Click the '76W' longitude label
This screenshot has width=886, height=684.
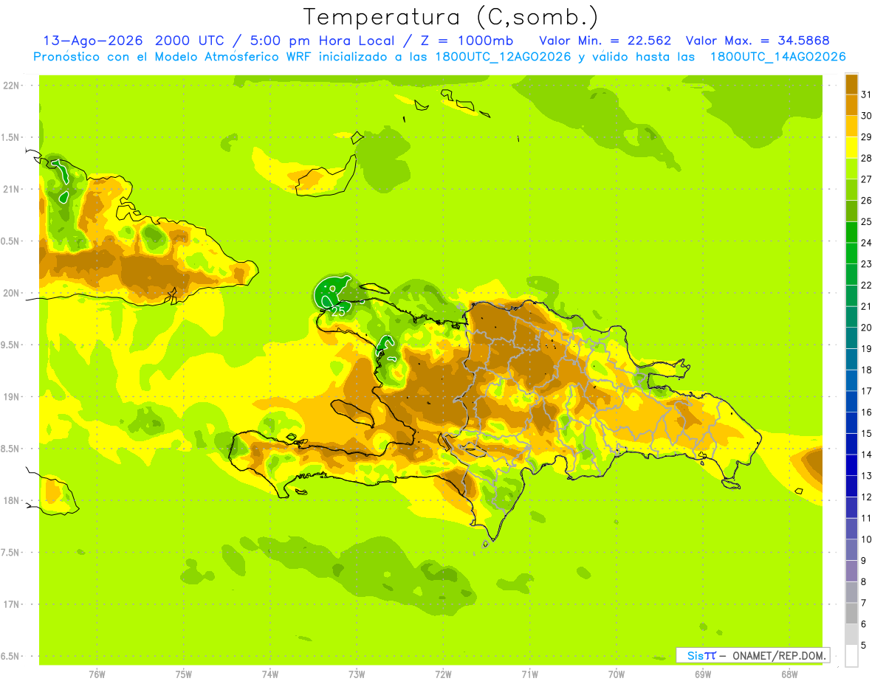coord(97,674)
